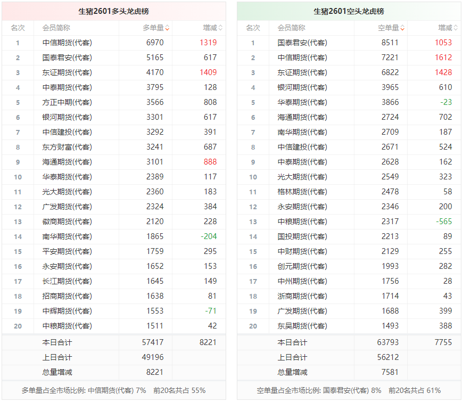Screen dimensions: 463x402
Task: Select 广发期货(代客) in short ranking
Action: [302, 311]
